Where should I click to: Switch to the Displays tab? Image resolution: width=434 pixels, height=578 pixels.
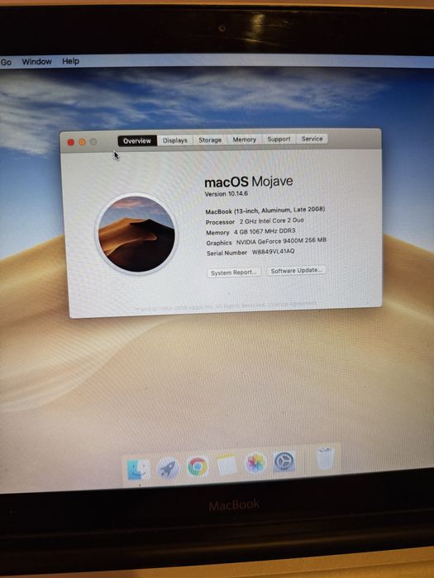(x=175, y=140)
